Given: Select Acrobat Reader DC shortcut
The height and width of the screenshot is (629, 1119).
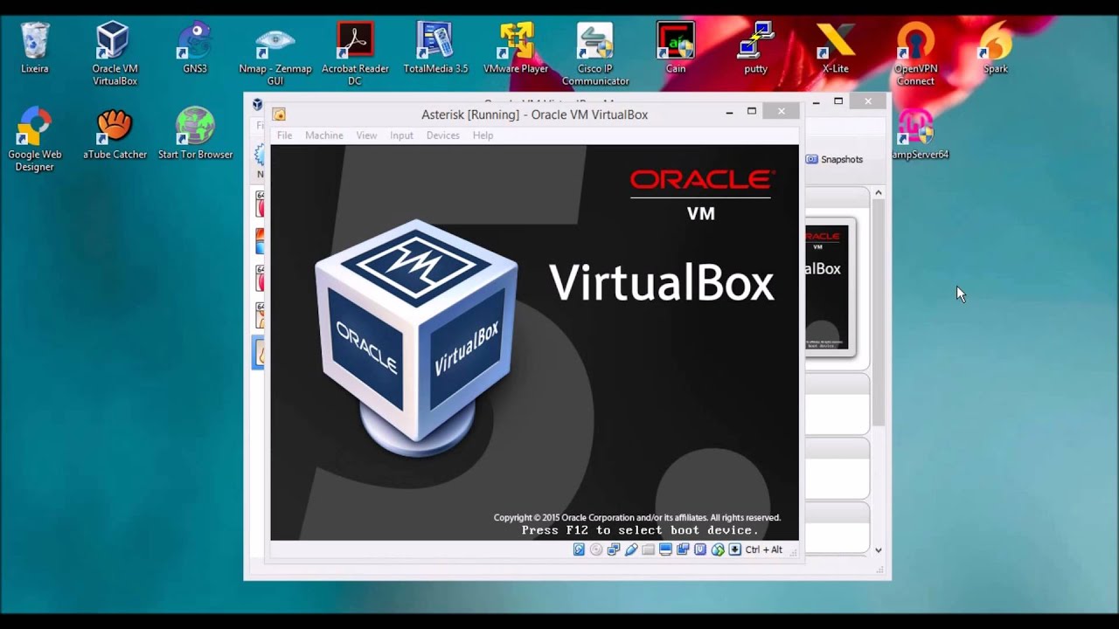Looking at the screenshot, I should (x=355, y=54).
